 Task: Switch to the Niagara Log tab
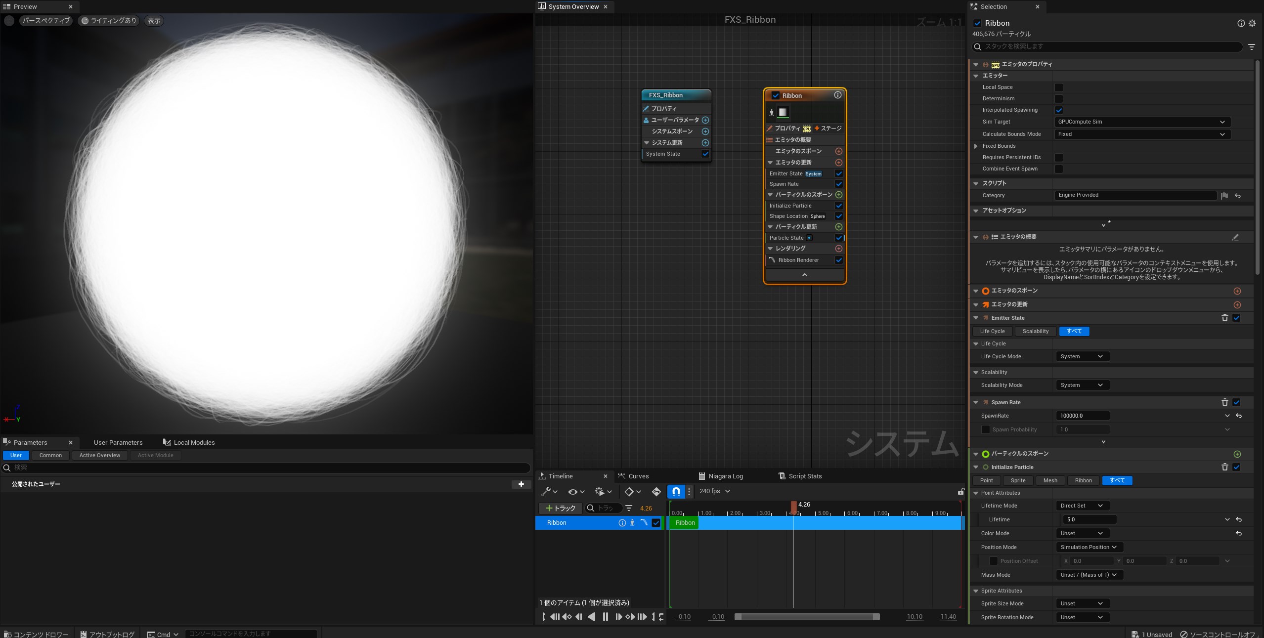click(725, 476)
